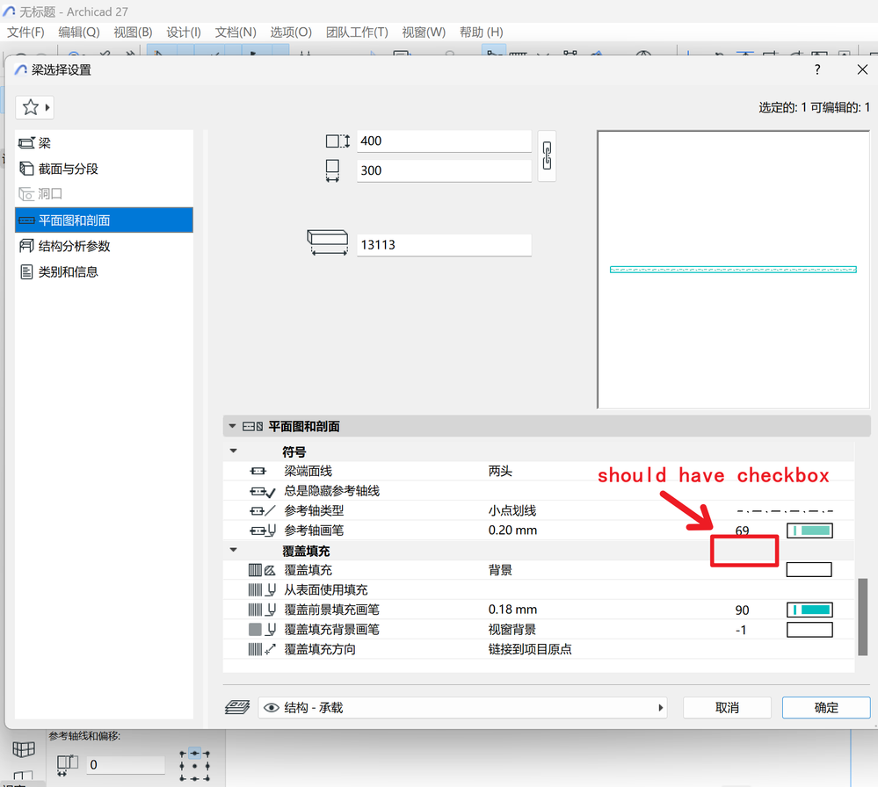Click the pen number 90

tap(743, 610)
